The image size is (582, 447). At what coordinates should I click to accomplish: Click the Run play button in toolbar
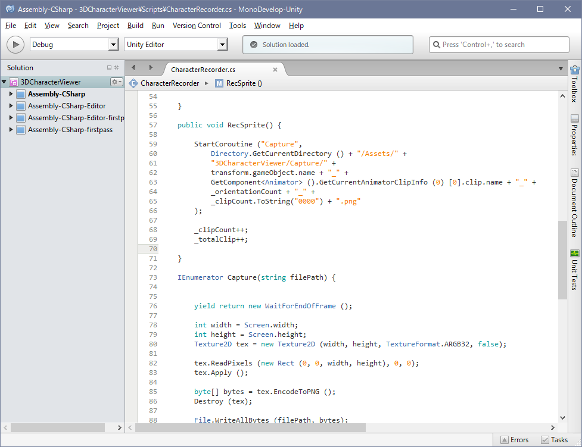pos(15,45)
